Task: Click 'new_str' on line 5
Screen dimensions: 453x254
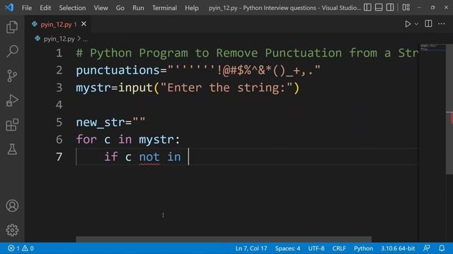Action: 101,123
